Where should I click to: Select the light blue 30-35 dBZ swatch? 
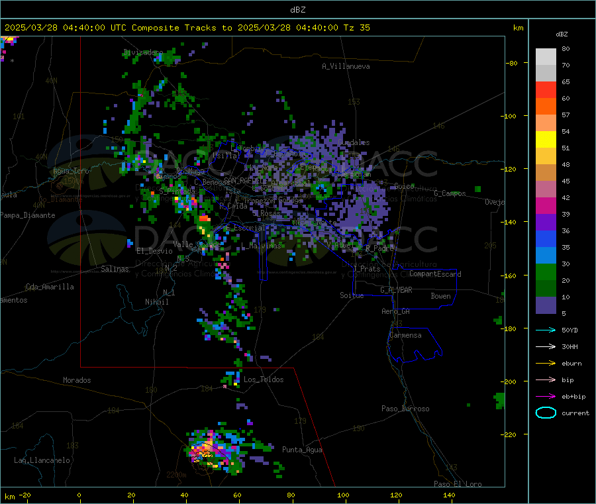click(x=546, y=256)
